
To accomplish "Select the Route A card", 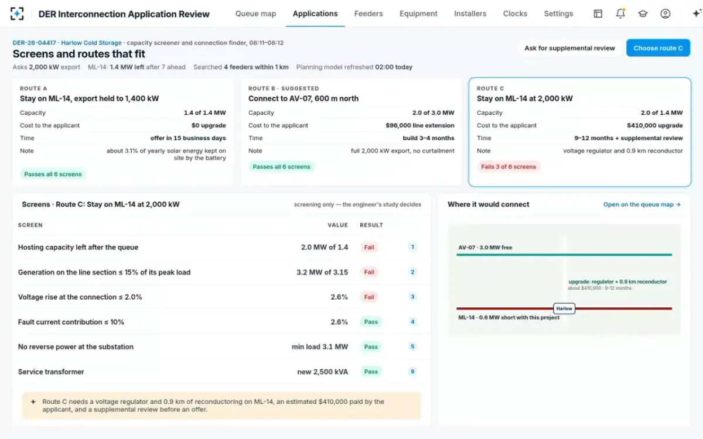I will [123, 132].
